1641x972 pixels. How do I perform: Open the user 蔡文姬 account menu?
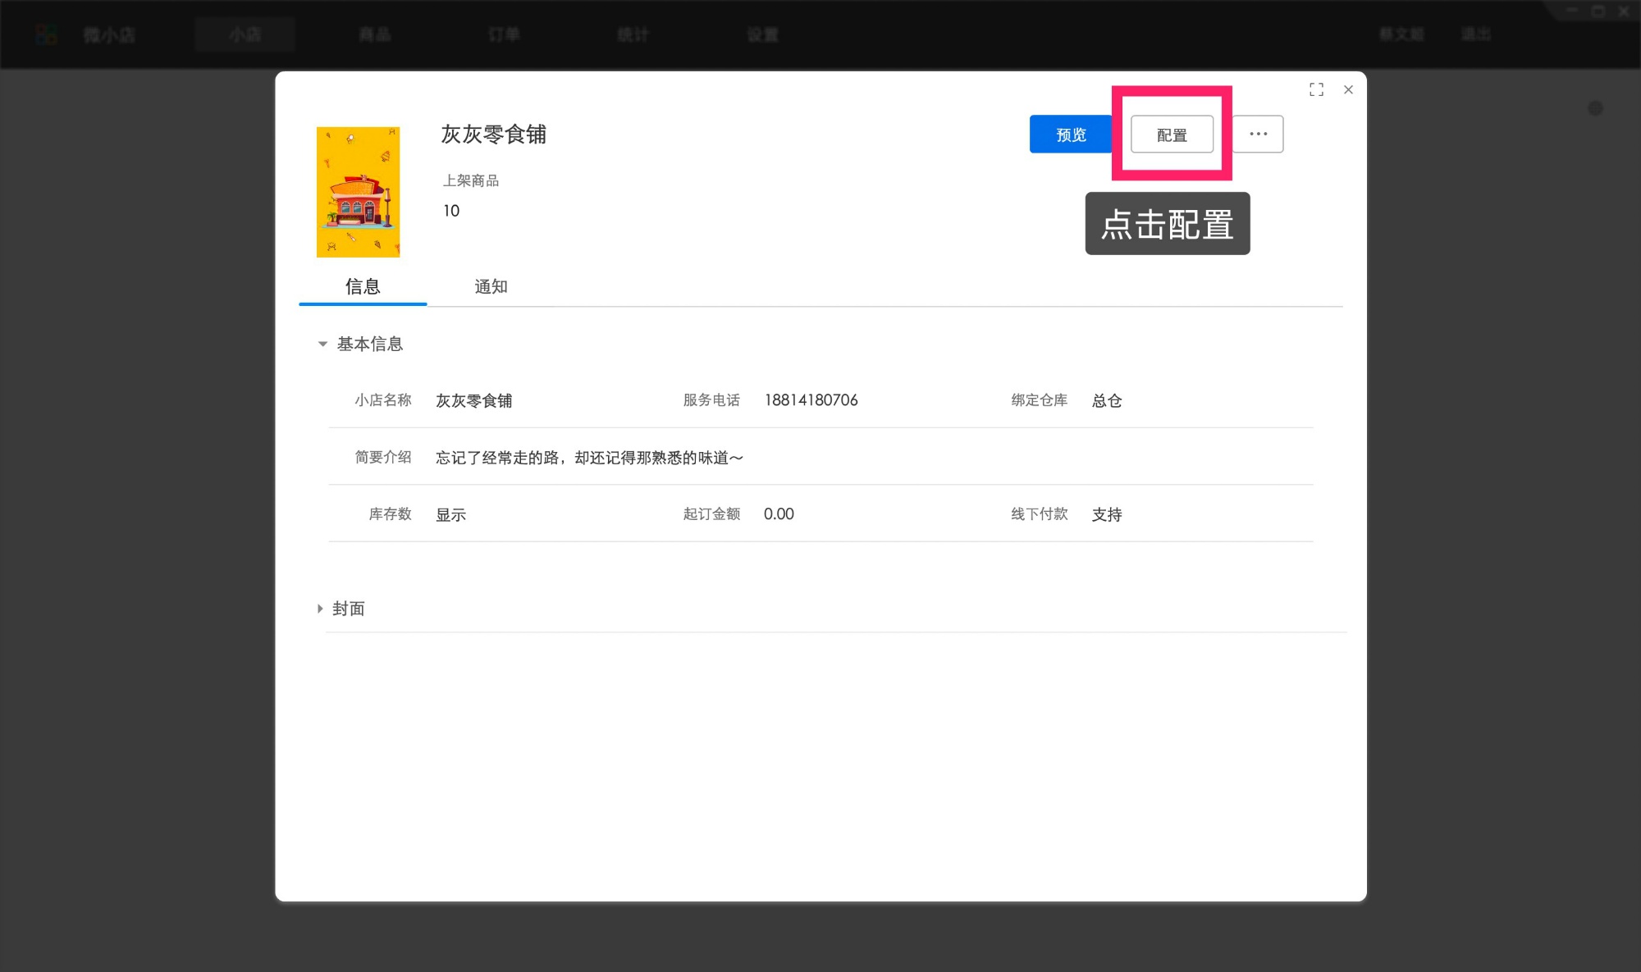click(1401, 34)
